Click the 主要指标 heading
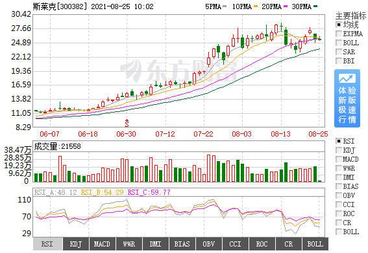Image resolution: width=368 pixels, height=253 pixels. (x=351, y=16)
